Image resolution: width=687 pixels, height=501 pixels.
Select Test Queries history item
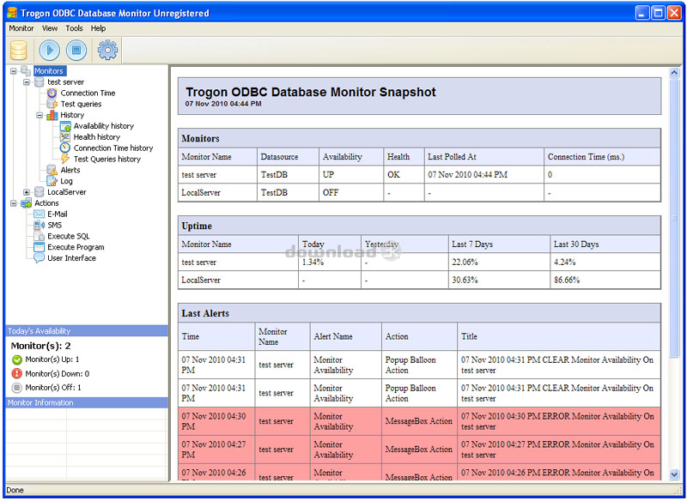[106, 159]
